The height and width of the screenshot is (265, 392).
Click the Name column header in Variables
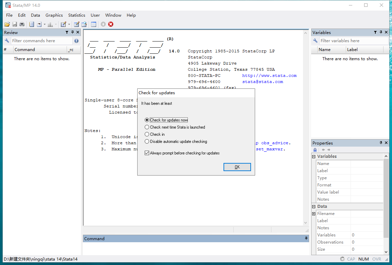(x=332, y=50)
